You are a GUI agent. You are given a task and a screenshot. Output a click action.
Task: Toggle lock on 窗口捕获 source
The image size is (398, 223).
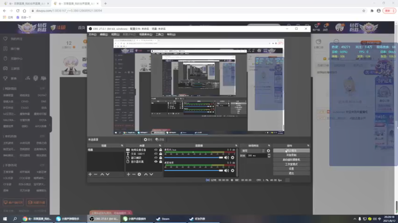click(160, 158)
